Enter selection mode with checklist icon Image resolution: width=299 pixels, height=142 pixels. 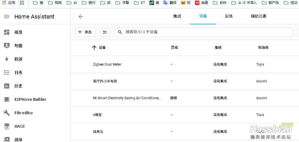click(105, 32)
